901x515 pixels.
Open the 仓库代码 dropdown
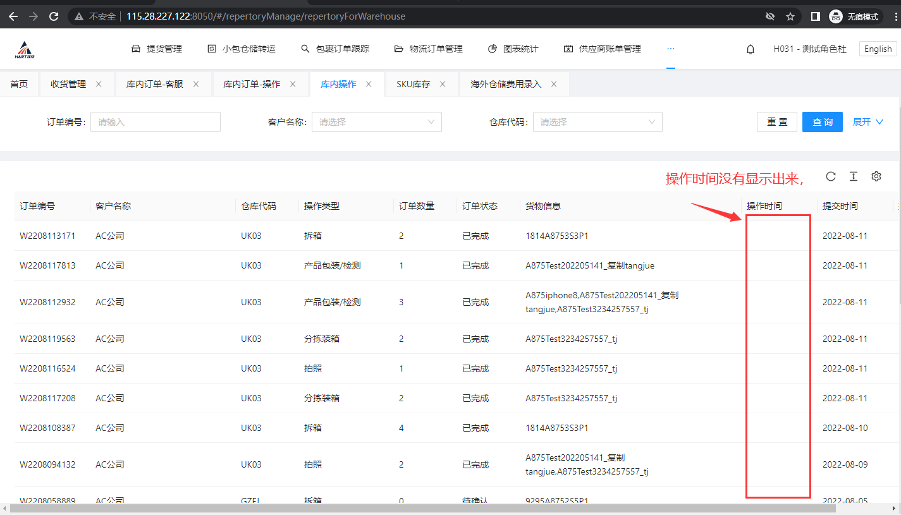pyautogui.click(x=598, y=122)
